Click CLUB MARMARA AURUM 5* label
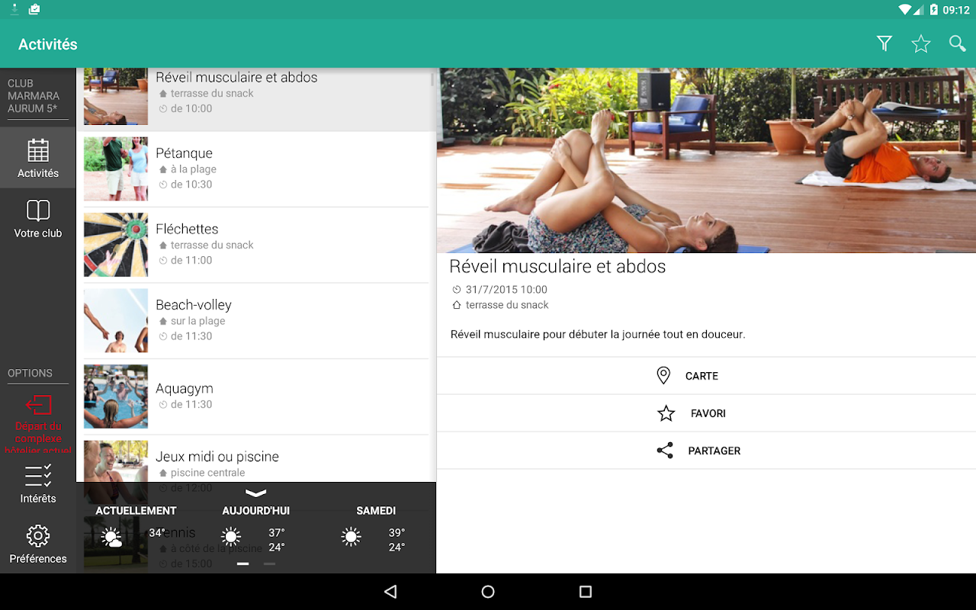976x610 pixels. [34, 96]
